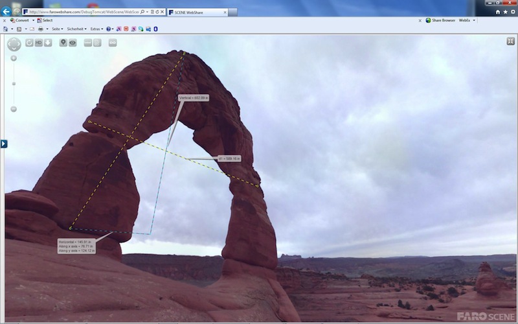
Task: Toggle visibility with the eye icon
Action: tap(73, 43)
